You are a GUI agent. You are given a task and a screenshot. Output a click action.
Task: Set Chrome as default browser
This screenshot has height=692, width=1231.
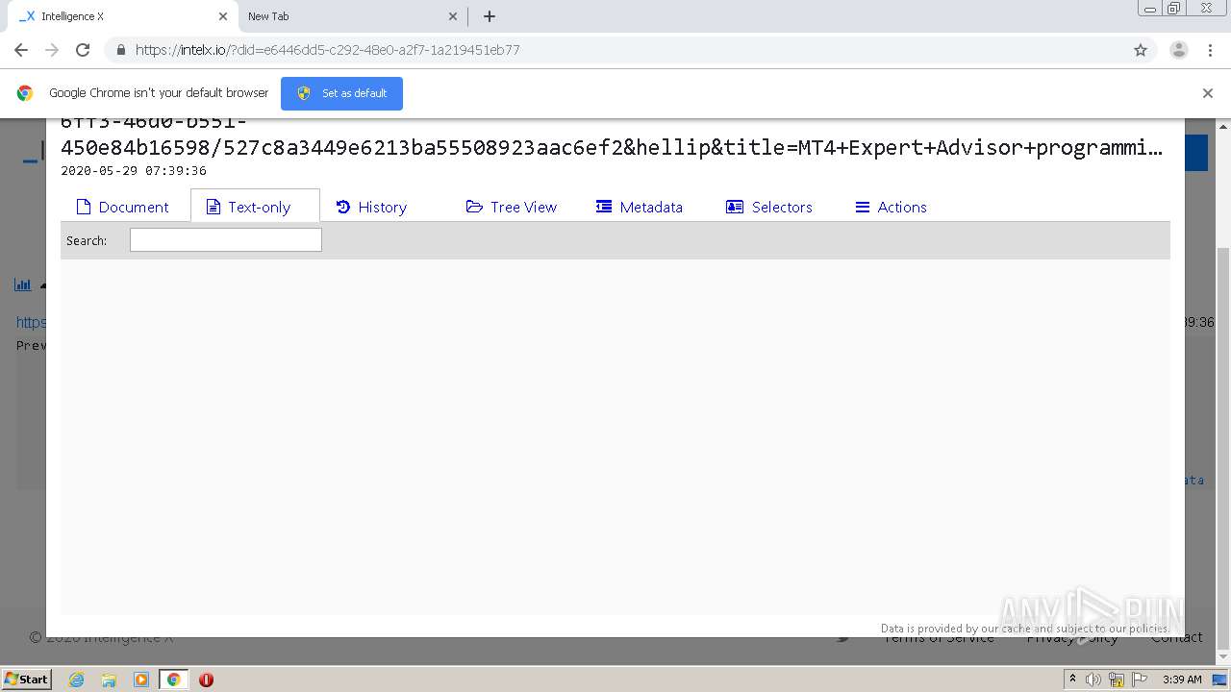pyautogui.click(x=341, y=93)
